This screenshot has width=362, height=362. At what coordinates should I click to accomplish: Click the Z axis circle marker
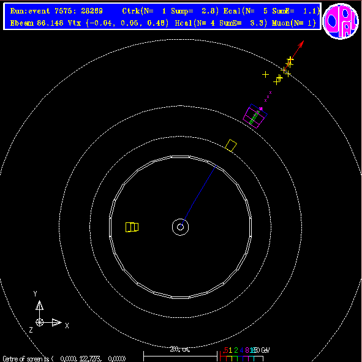[x=39, y=323]
